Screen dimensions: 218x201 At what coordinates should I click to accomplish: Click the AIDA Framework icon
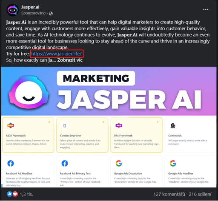[x=11, y=125]
